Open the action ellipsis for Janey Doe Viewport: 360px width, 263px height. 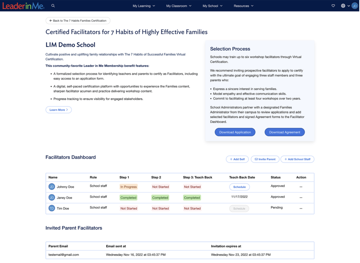tap(301, 198)
